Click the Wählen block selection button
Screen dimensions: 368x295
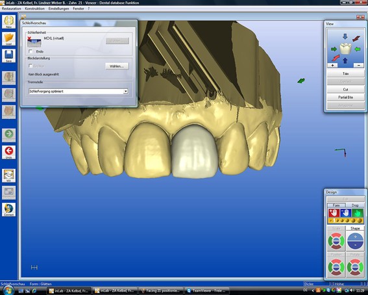click(117, 66)
